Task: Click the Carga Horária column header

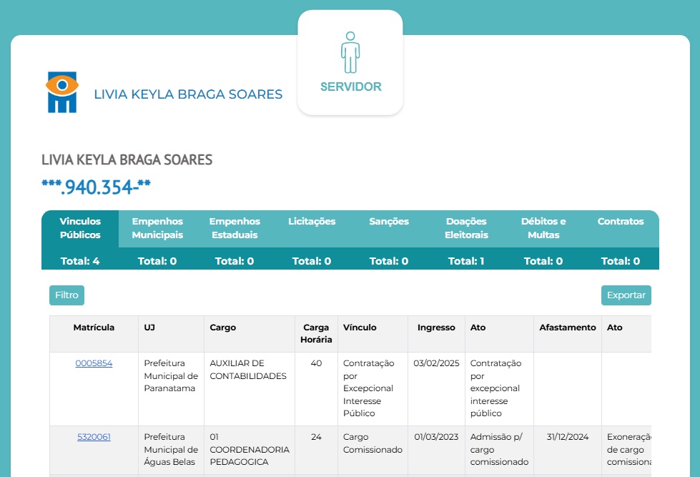Action: [x=316, y=334]
